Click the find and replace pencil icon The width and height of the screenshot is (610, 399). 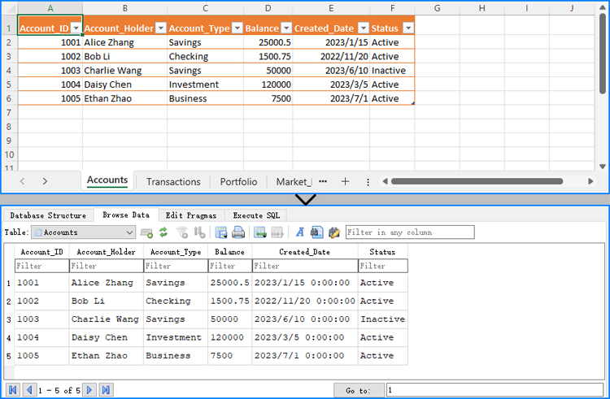(x=334, y=232)
